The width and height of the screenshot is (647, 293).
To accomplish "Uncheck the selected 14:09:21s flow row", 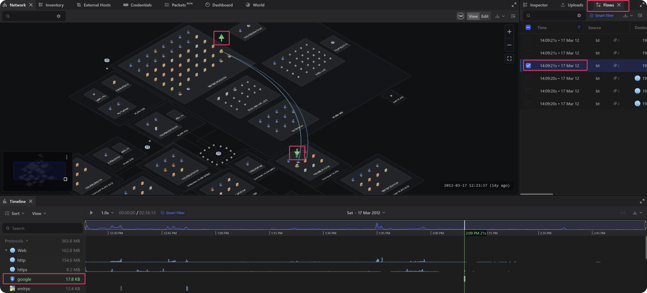I will [528, 66].
